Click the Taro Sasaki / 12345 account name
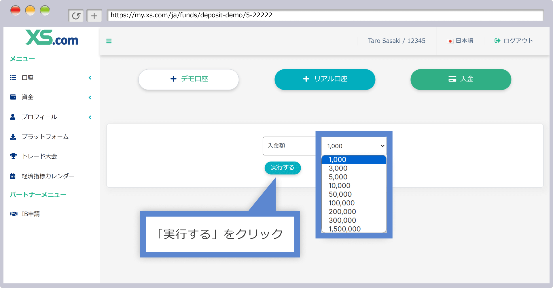The height and width of the screenshot is (288, 553). 397,41
